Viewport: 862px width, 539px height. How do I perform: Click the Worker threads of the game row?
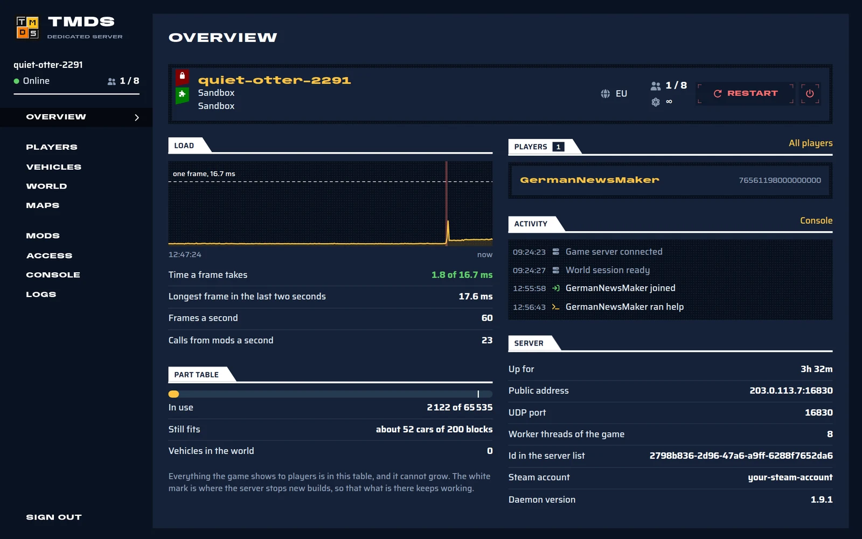coord(670,434)
